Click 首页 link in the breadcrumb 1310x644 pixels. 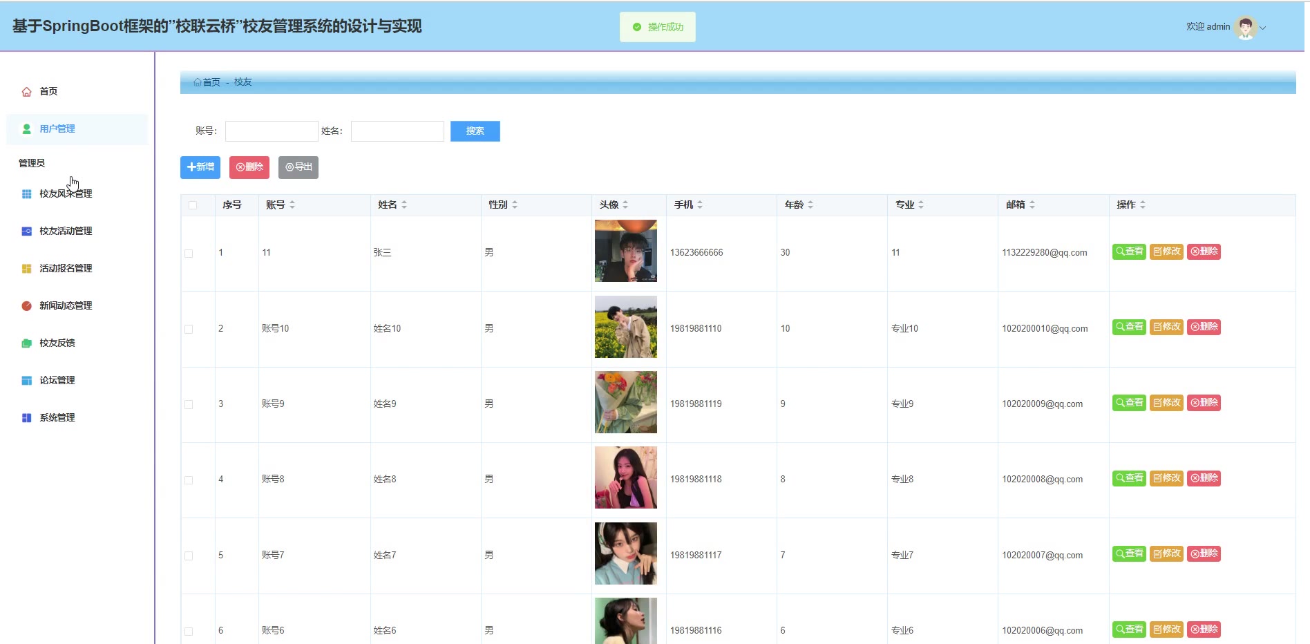pos(211,82)
